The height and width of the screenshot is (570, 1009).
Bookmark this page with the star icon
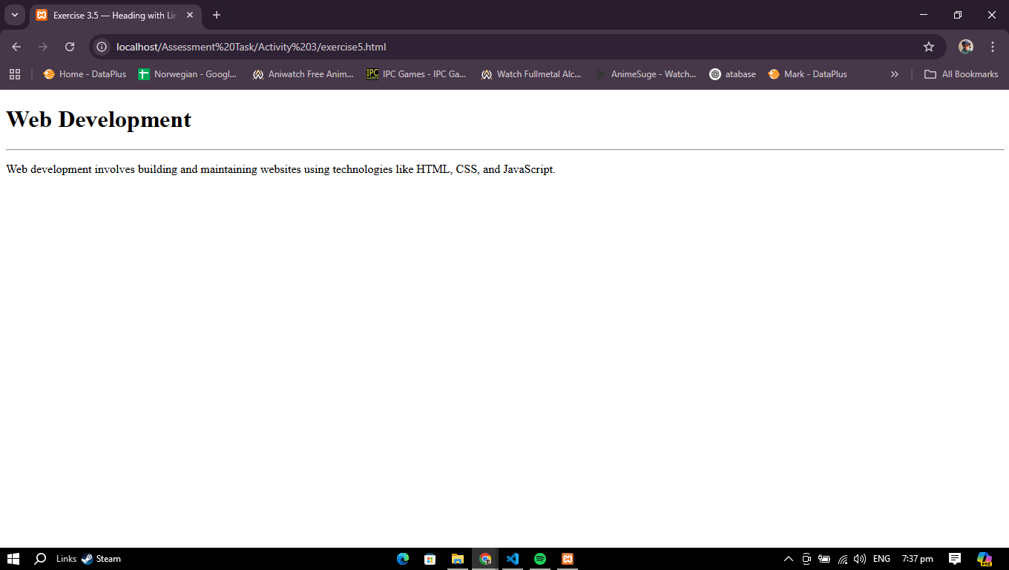[x=928, y=47]
